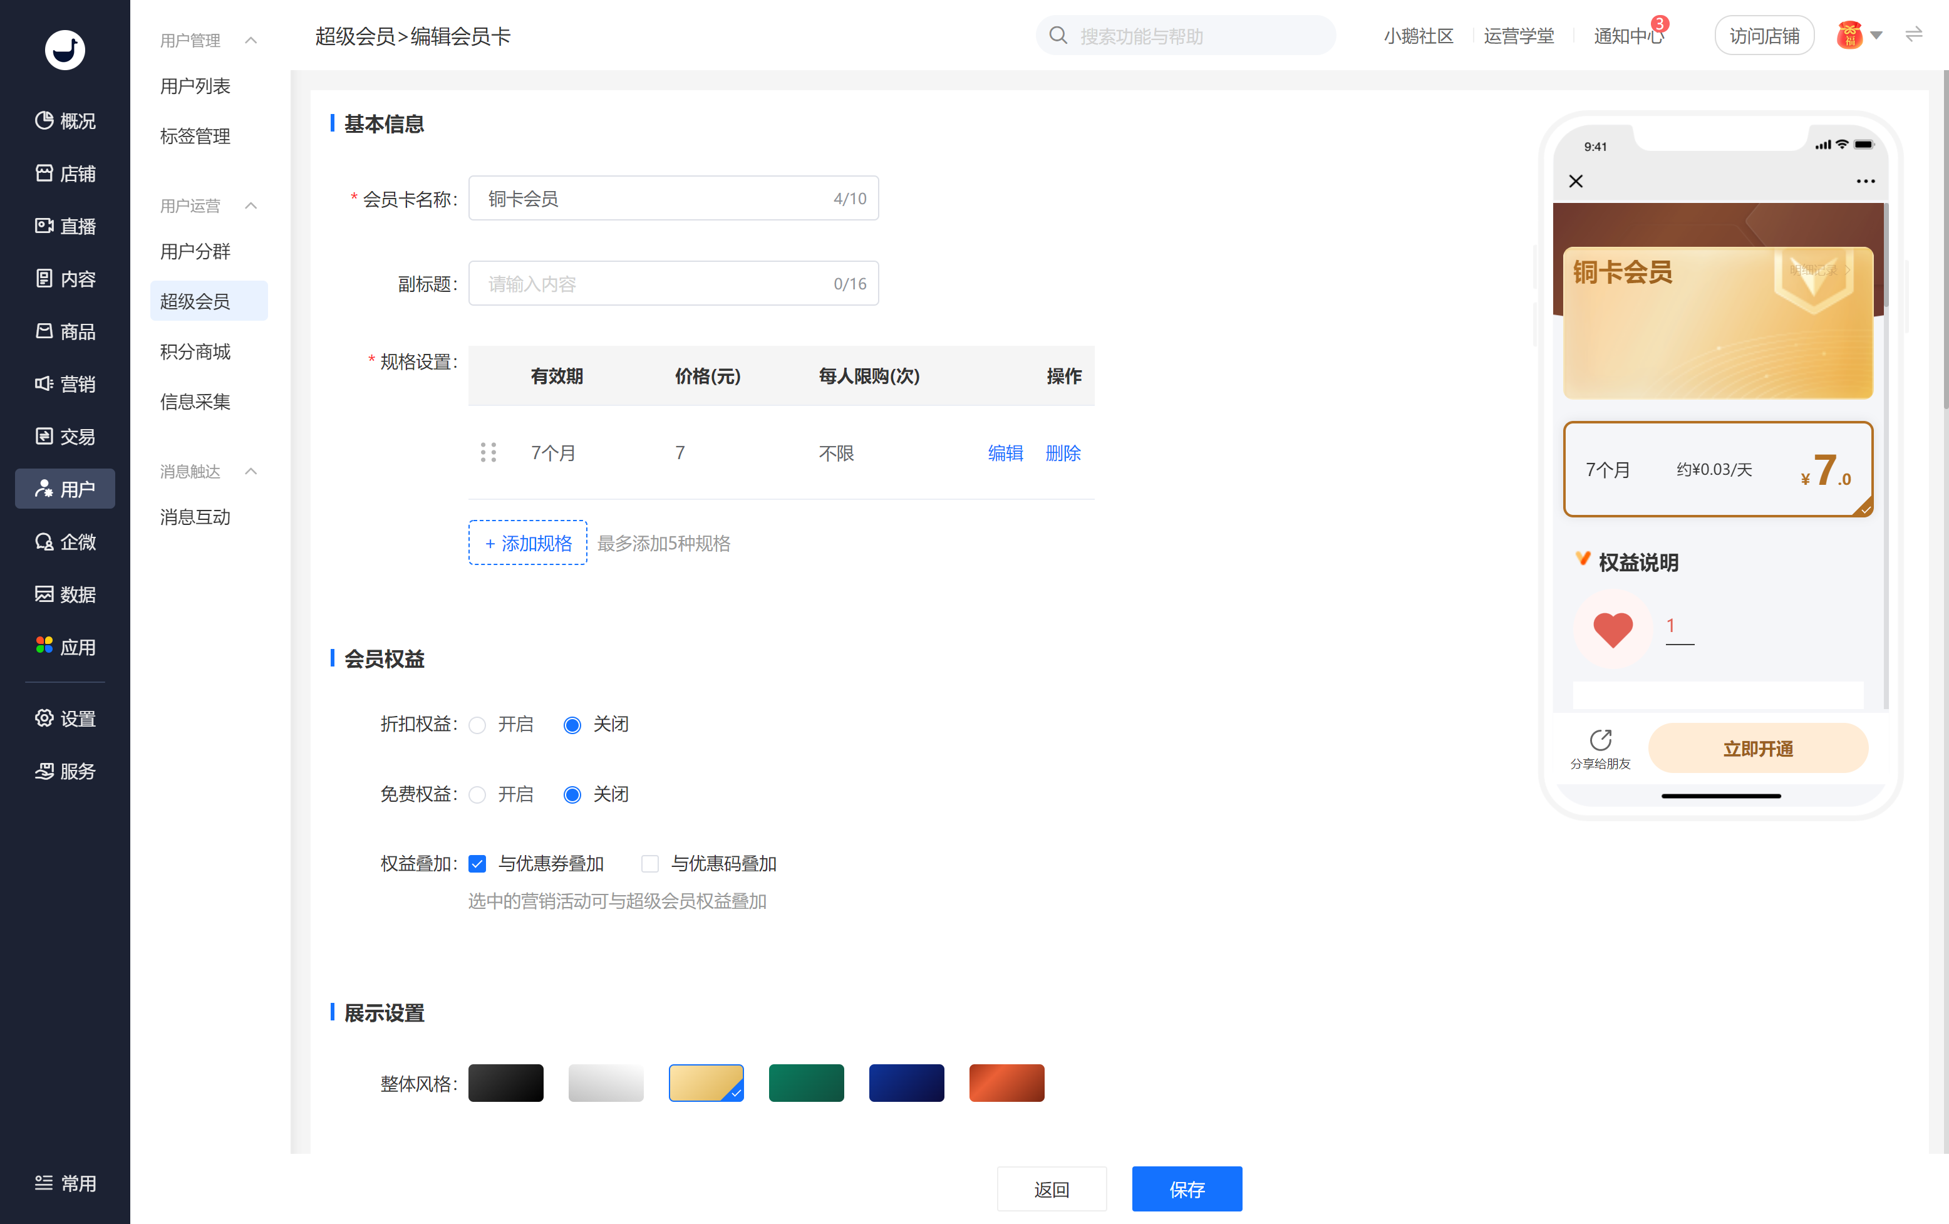Enable the 折扣权益 开启 radio
The width and height of the screenshot is (1949, 1224).
click(477, 725)
